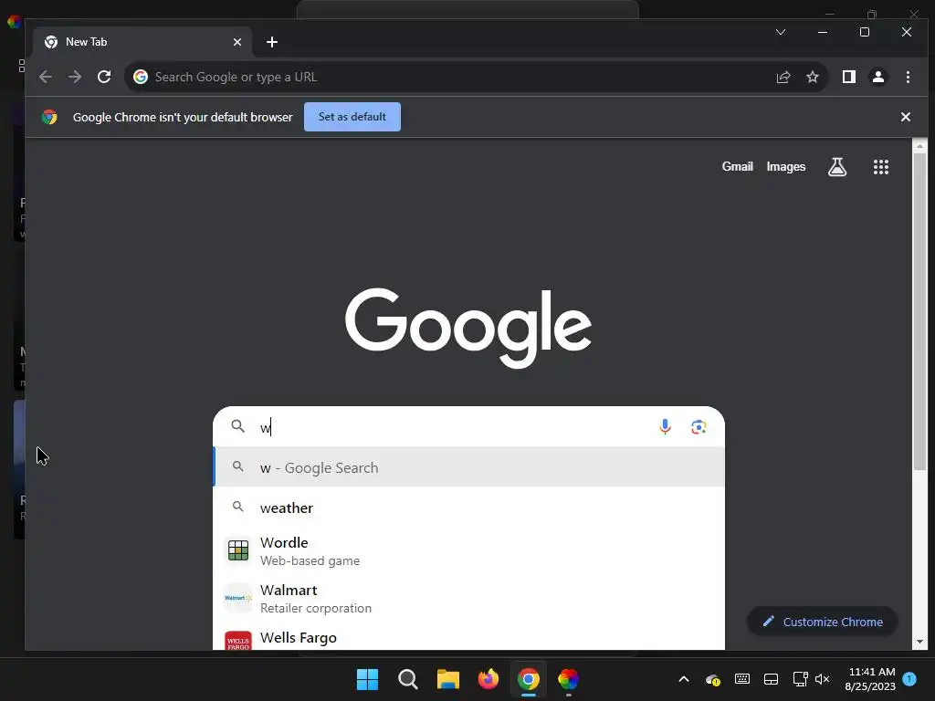Image resolution: width=935 pixels, height=701 pixels.
Task: Open Search Labs flask icon
Action: pos(837,167)
